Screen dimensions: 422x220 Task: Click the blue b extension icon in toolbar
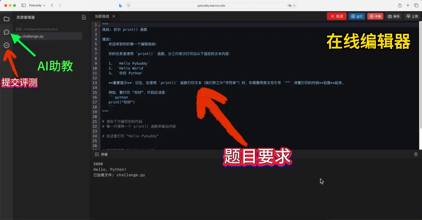(120, 5)
